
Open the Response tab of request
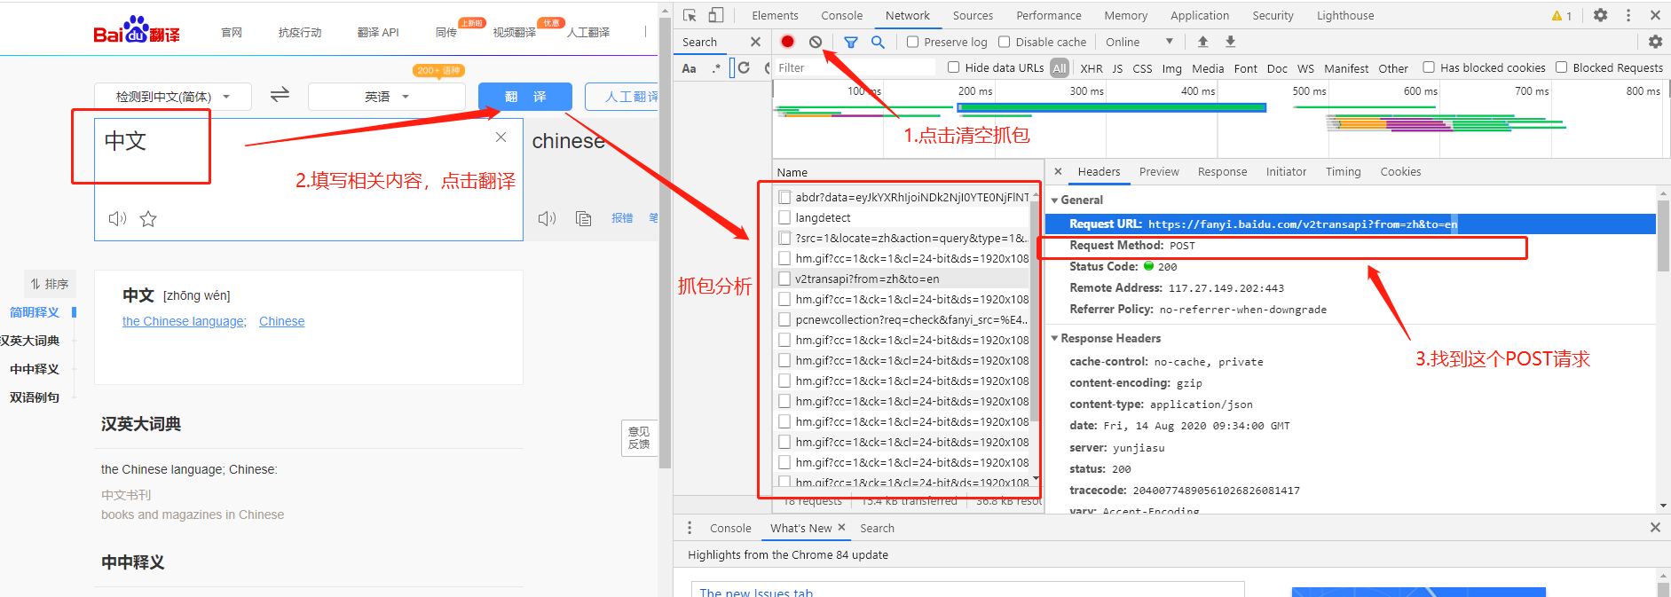(1222, 172)
